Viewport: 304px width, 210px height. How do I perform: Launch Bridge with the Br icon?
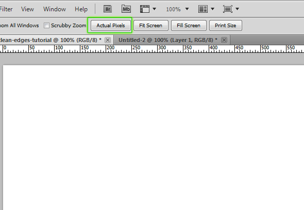108,9
